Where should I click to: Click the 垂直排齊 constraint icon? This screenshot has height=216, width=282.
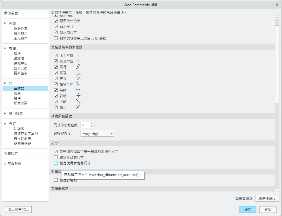tap(78, 61)
